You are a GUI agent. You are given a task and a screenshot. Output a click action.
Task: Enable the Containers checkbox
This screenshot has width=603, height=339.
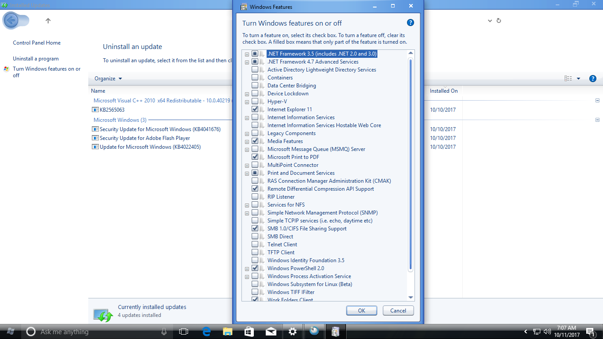coord(255,78)
